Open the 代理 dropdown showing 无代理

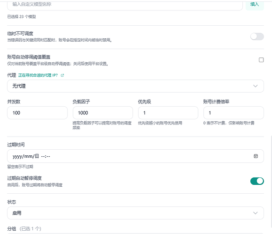click(135, 86)
